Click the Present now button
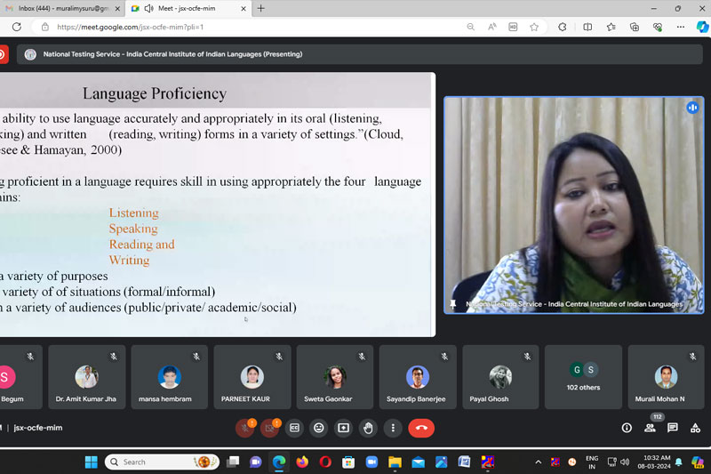The width and height of the screenshot is (711, 474). click(x=344, y=428)
